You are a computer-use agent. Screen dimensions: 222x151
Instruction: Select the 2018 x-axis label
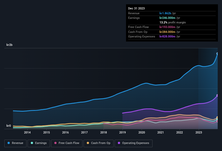click(104, 132)
